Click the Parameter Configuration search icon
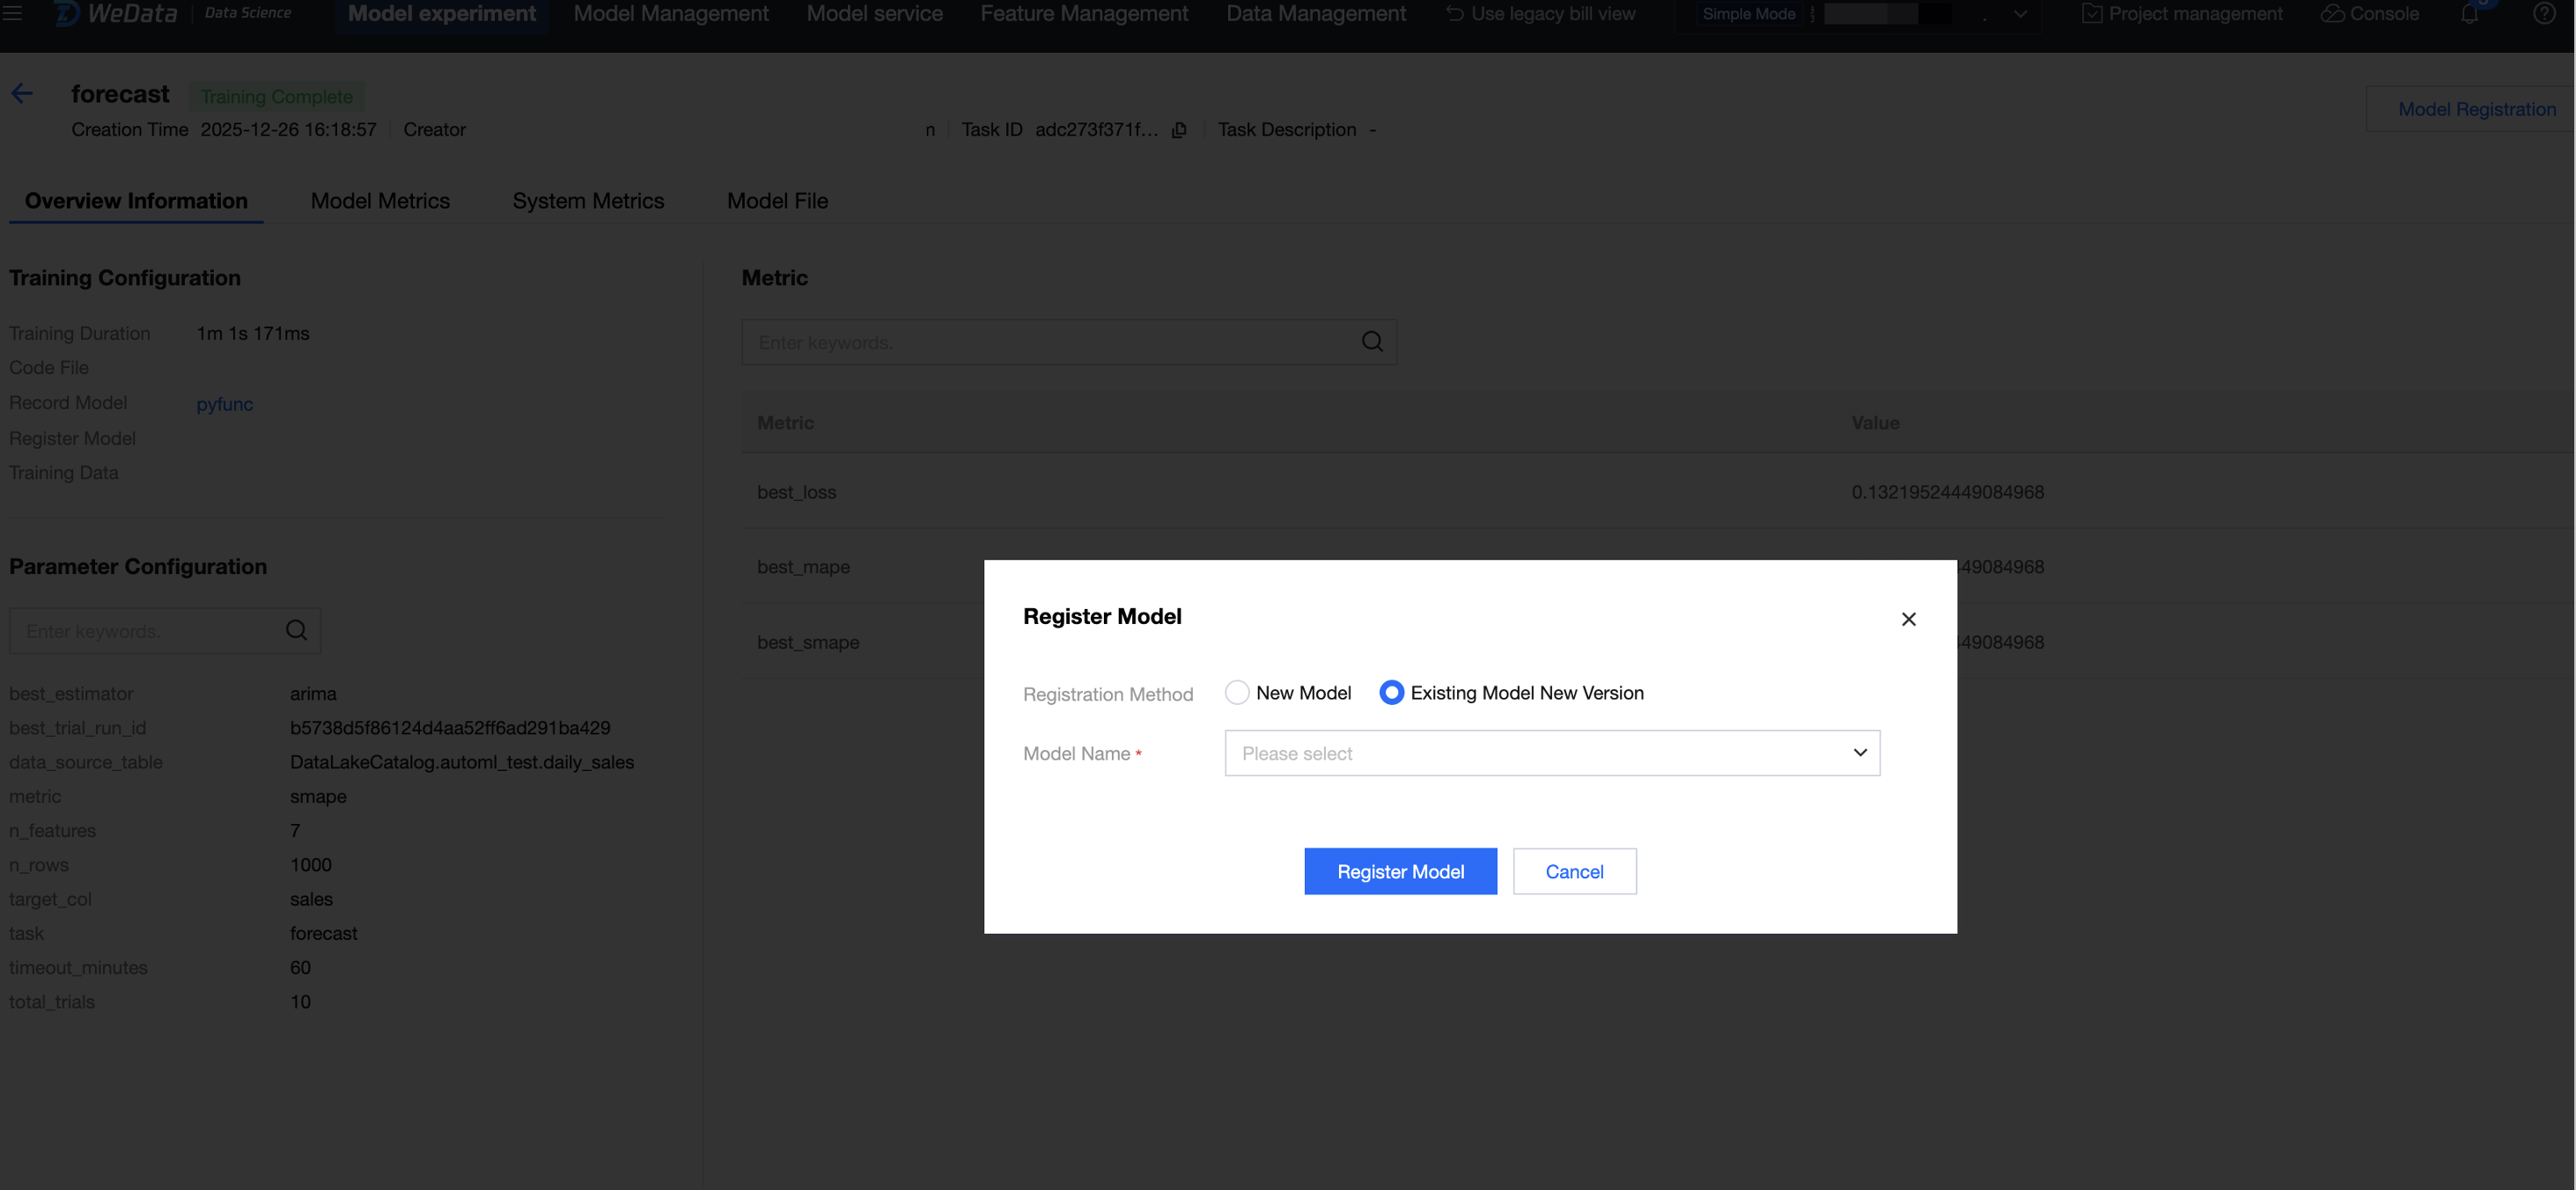 tap(296, 630)
